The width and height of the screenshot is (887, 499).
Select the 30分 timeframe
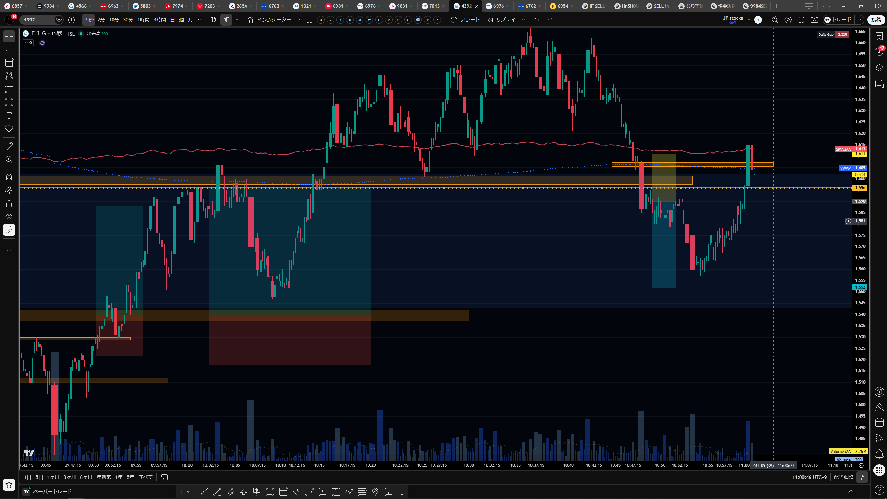[x=128, y=20]
